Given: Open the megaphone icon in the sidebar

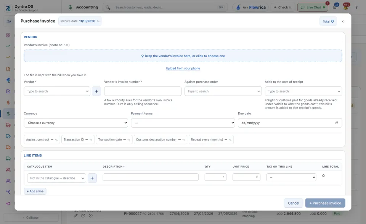Looking at the screenshot, I should [8, 203].
